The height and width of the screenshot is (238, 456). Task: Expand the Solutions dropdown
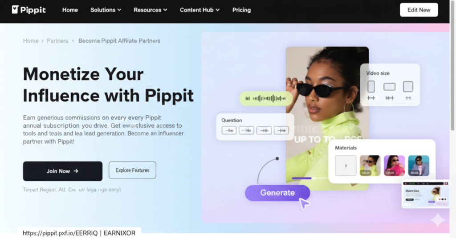pyautogui.click(x=106, y=10)
